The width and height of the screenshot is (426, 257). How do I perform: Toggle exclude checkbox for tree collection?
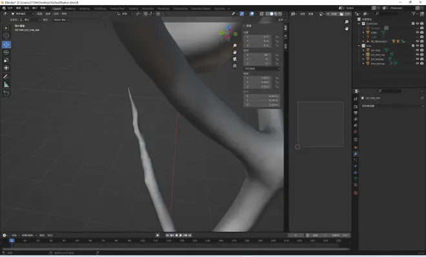(413, 46)
